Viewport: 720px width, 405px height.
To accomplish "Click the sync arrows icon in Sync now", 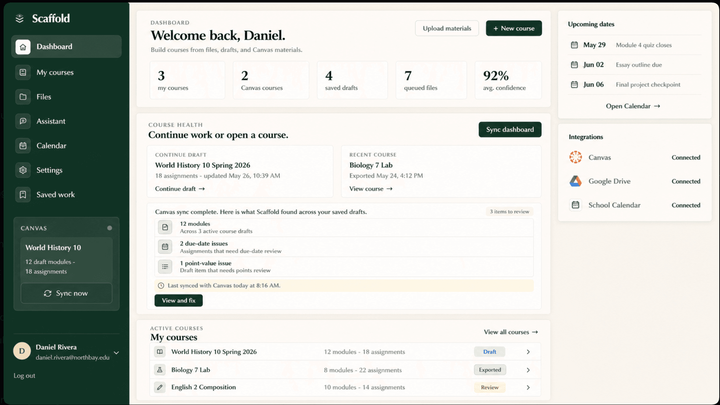I will 48,293.
